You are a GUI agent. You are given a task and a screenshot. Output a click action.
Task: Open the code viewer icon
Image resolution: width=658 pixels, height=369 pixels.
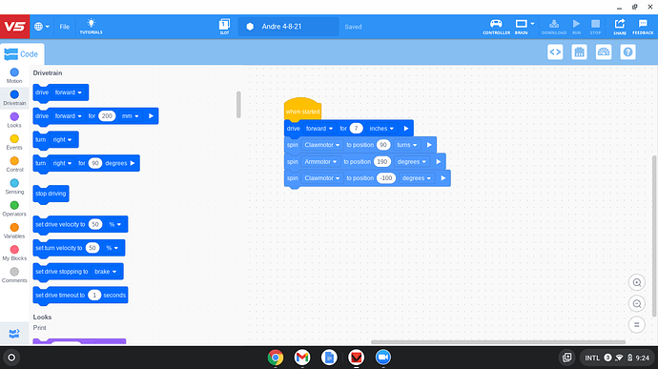555,52
